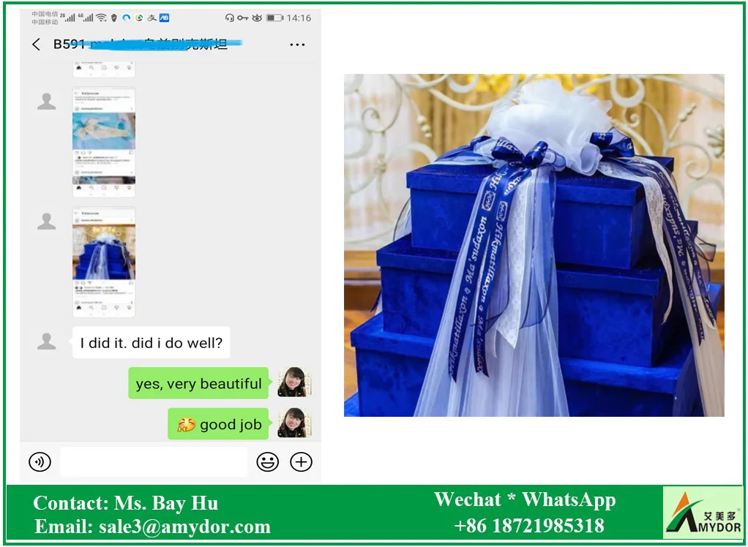Click the Amydor company logo

(x=703, y=513)
